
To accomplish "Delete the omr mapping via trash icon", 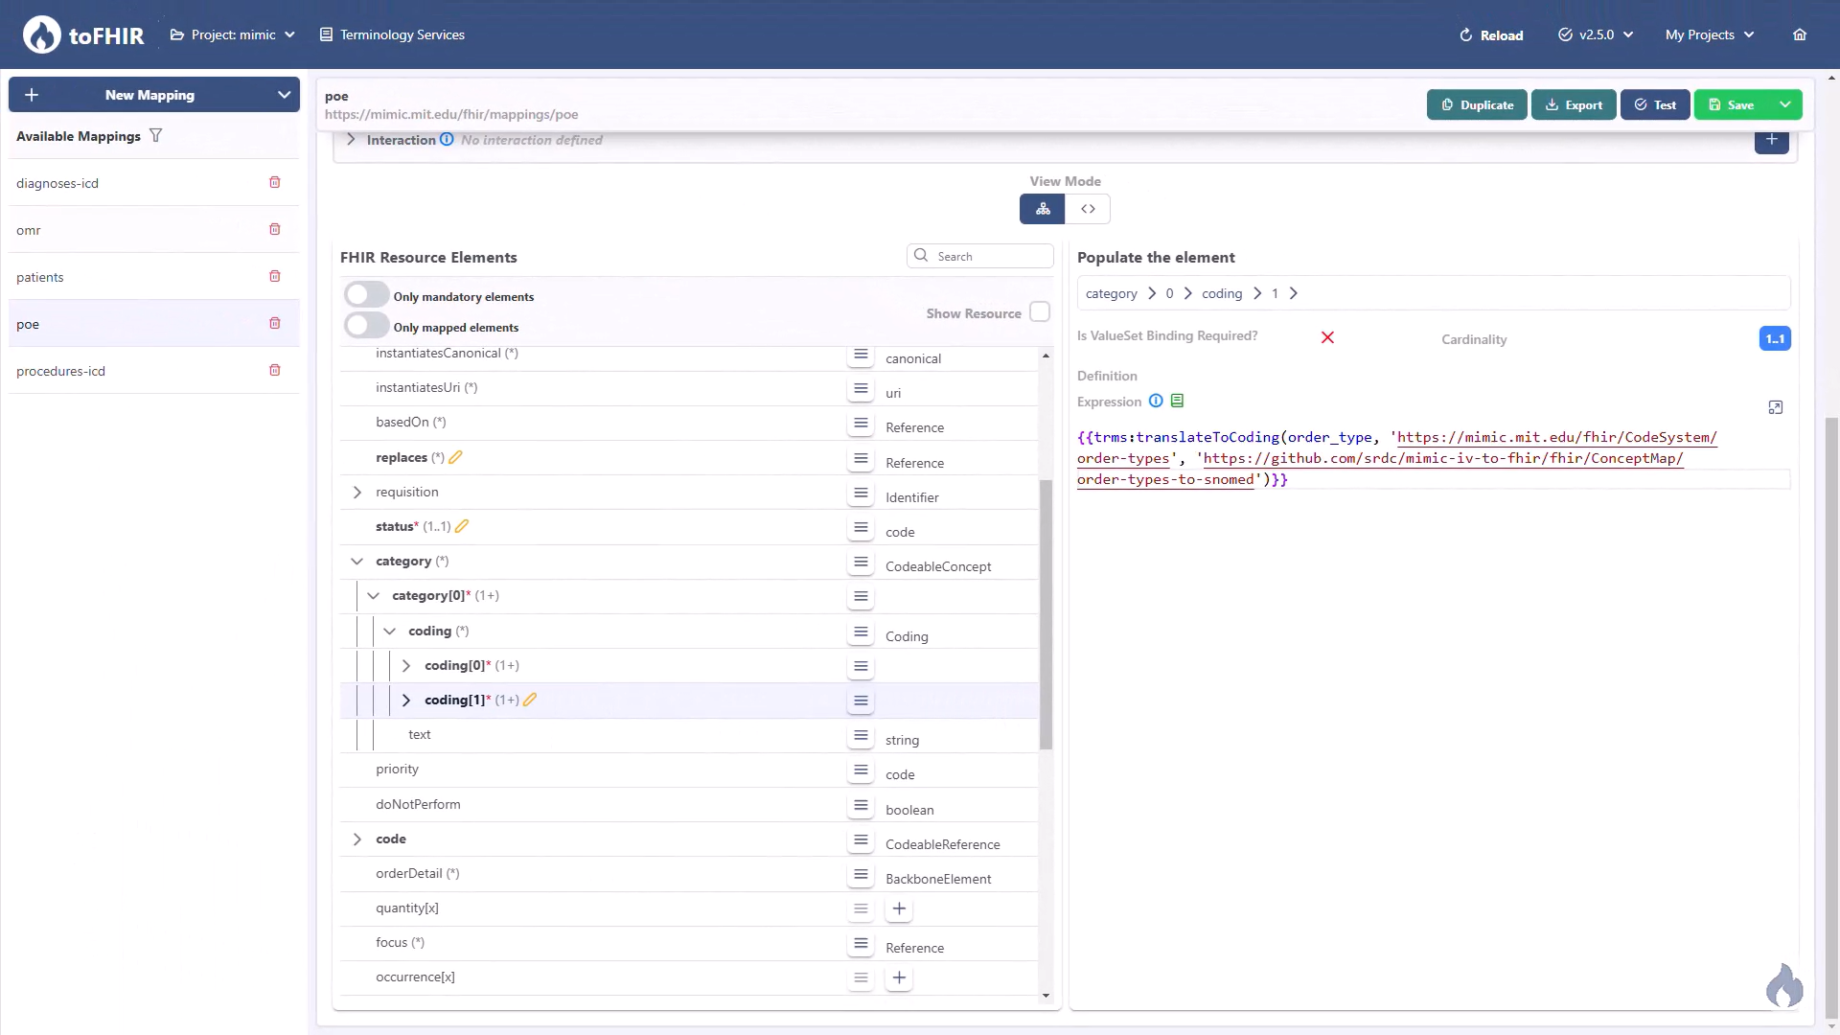I will [x=275, y=229].
